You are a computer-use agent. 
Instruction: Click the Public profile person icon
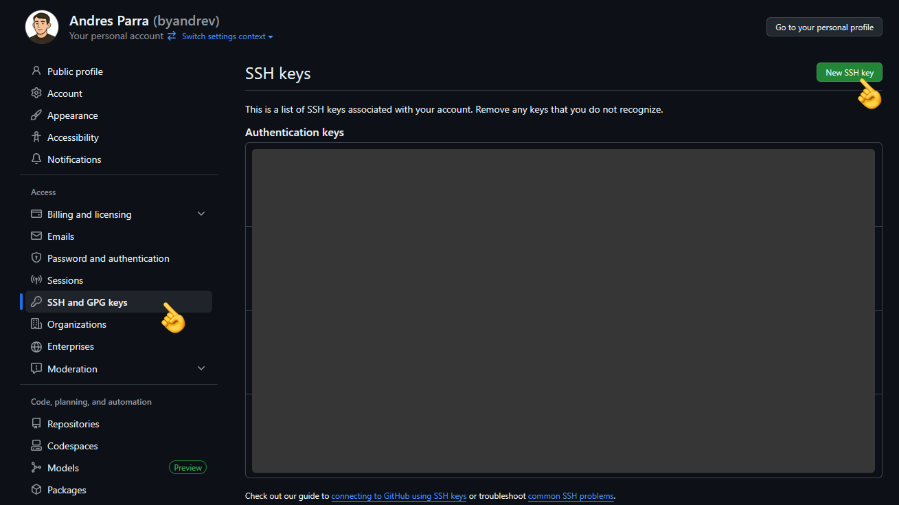tap(36, 71)
